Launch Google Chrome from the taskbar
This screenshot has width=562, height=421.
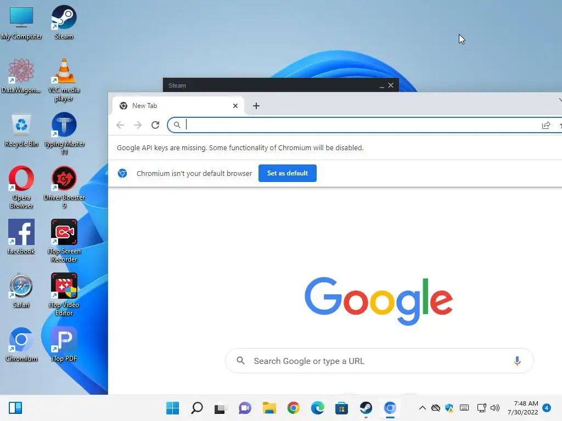tap(294, 408)
